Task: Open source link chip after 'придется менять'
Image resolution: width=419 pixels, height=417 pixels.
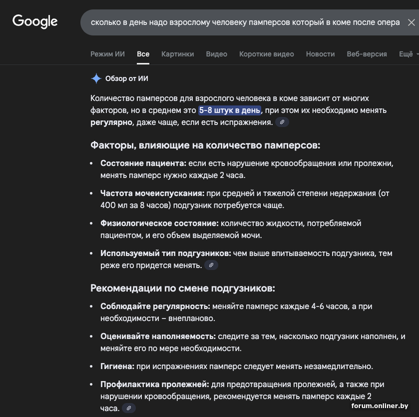Action: (211, 265)
